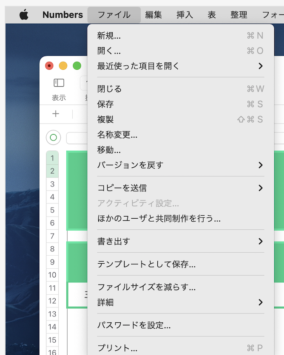
Task: Click the 表示 sidebar view icon
Action: click(x=59, y=83)
